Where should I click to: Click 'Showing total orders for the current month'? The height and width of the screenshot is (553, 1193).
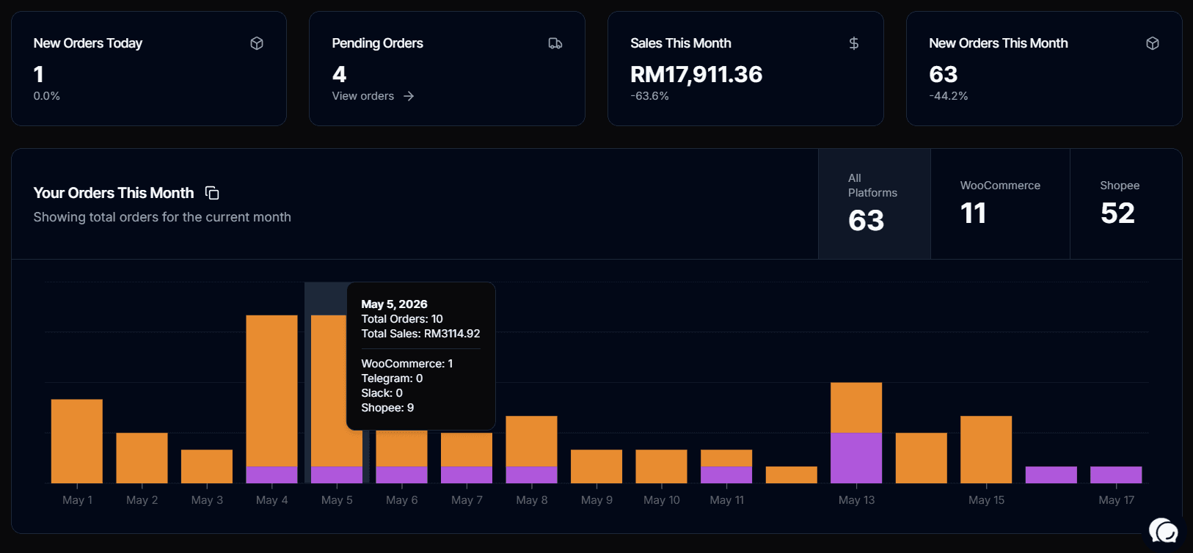pyautogui.click(x=162, y=217)
